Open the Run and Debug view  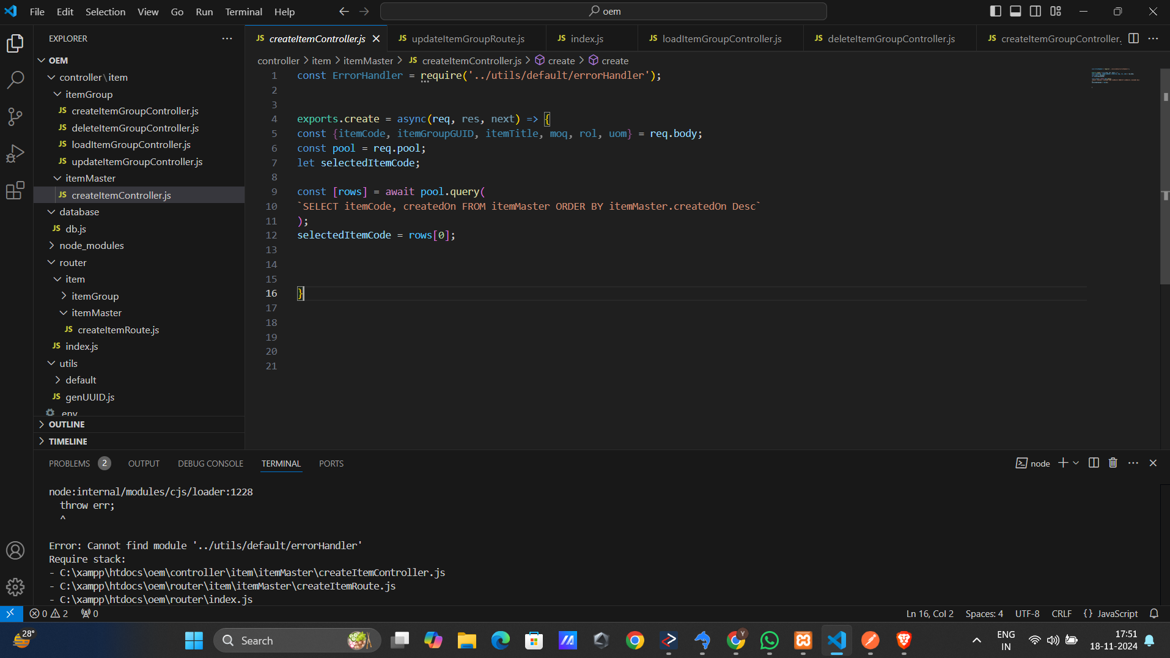pos(15,153)
